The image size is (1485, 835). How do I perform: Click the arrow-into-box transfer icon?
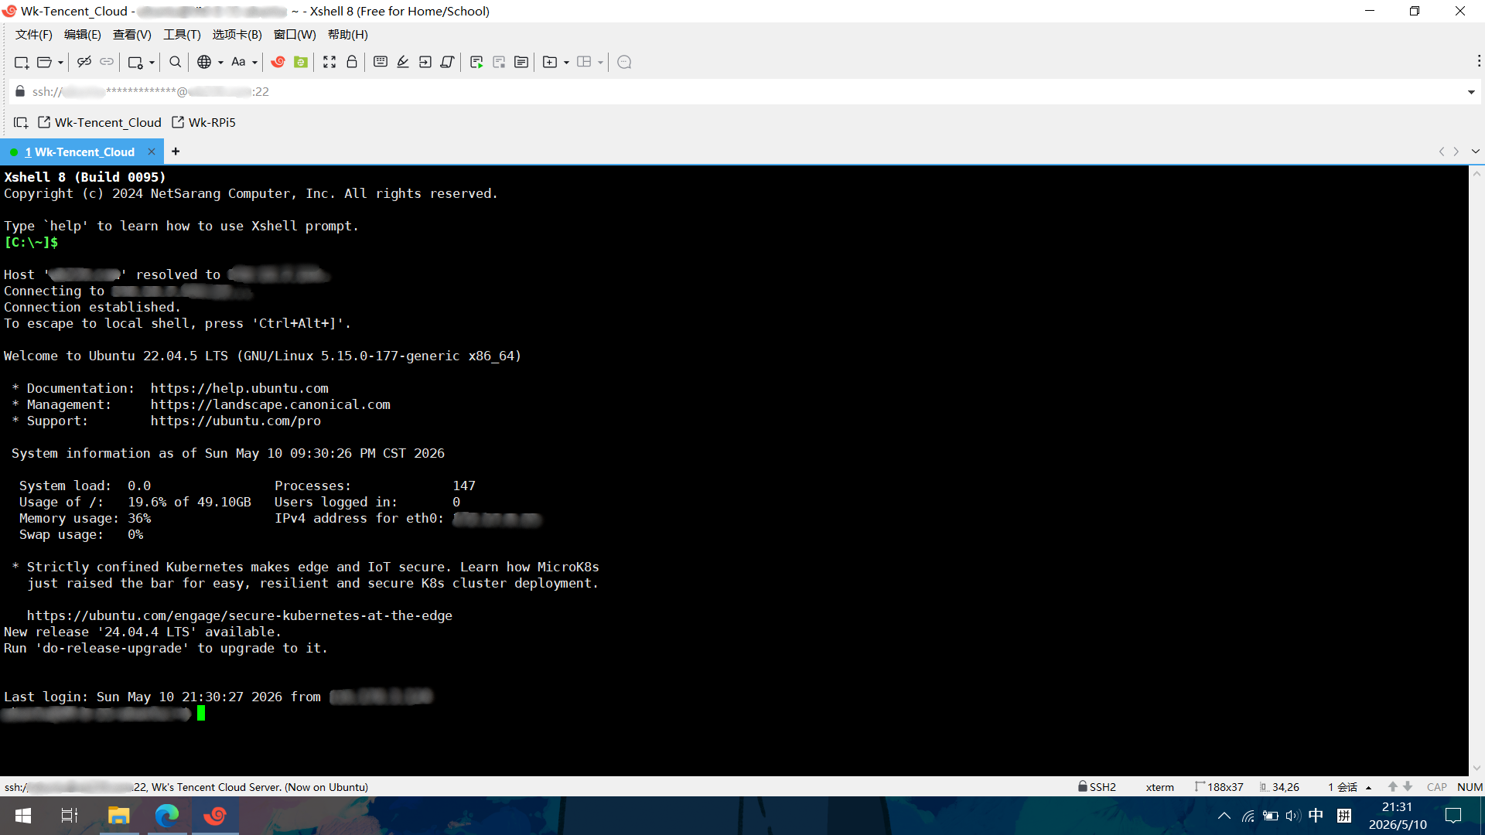pos(425,62)
